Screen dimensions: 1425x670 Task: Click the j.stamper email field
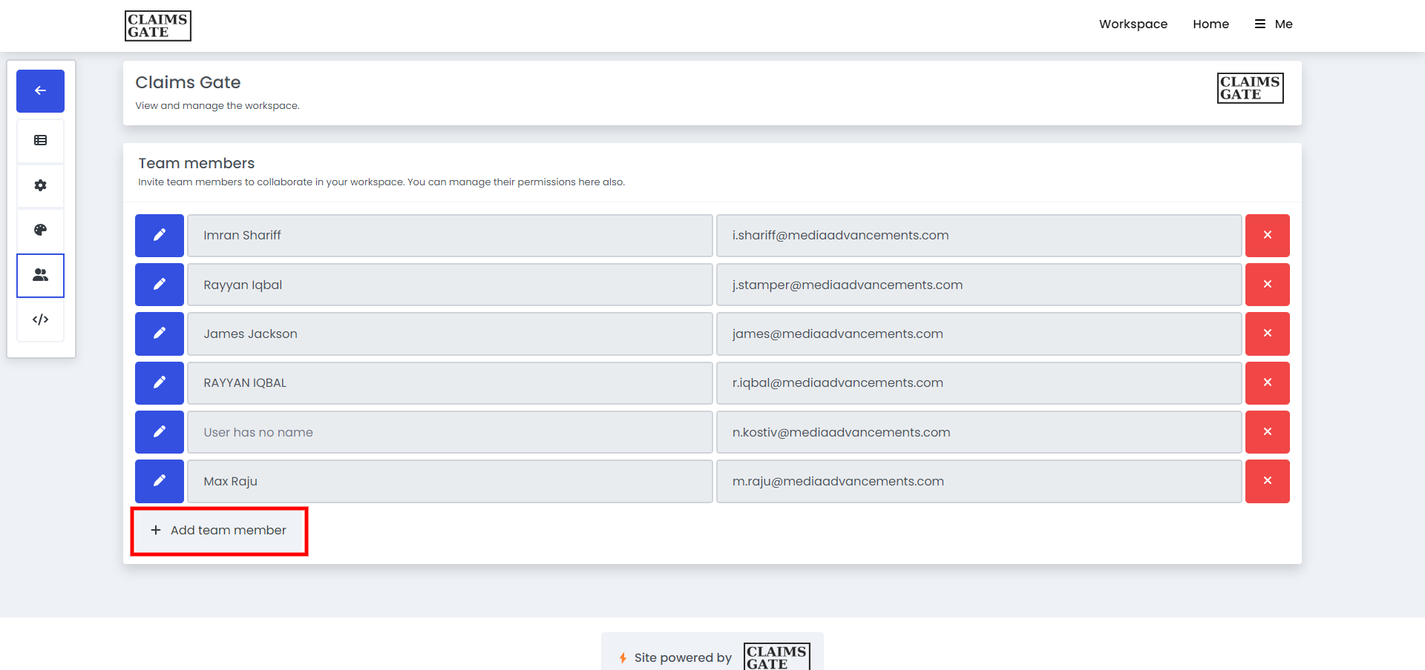978,285
